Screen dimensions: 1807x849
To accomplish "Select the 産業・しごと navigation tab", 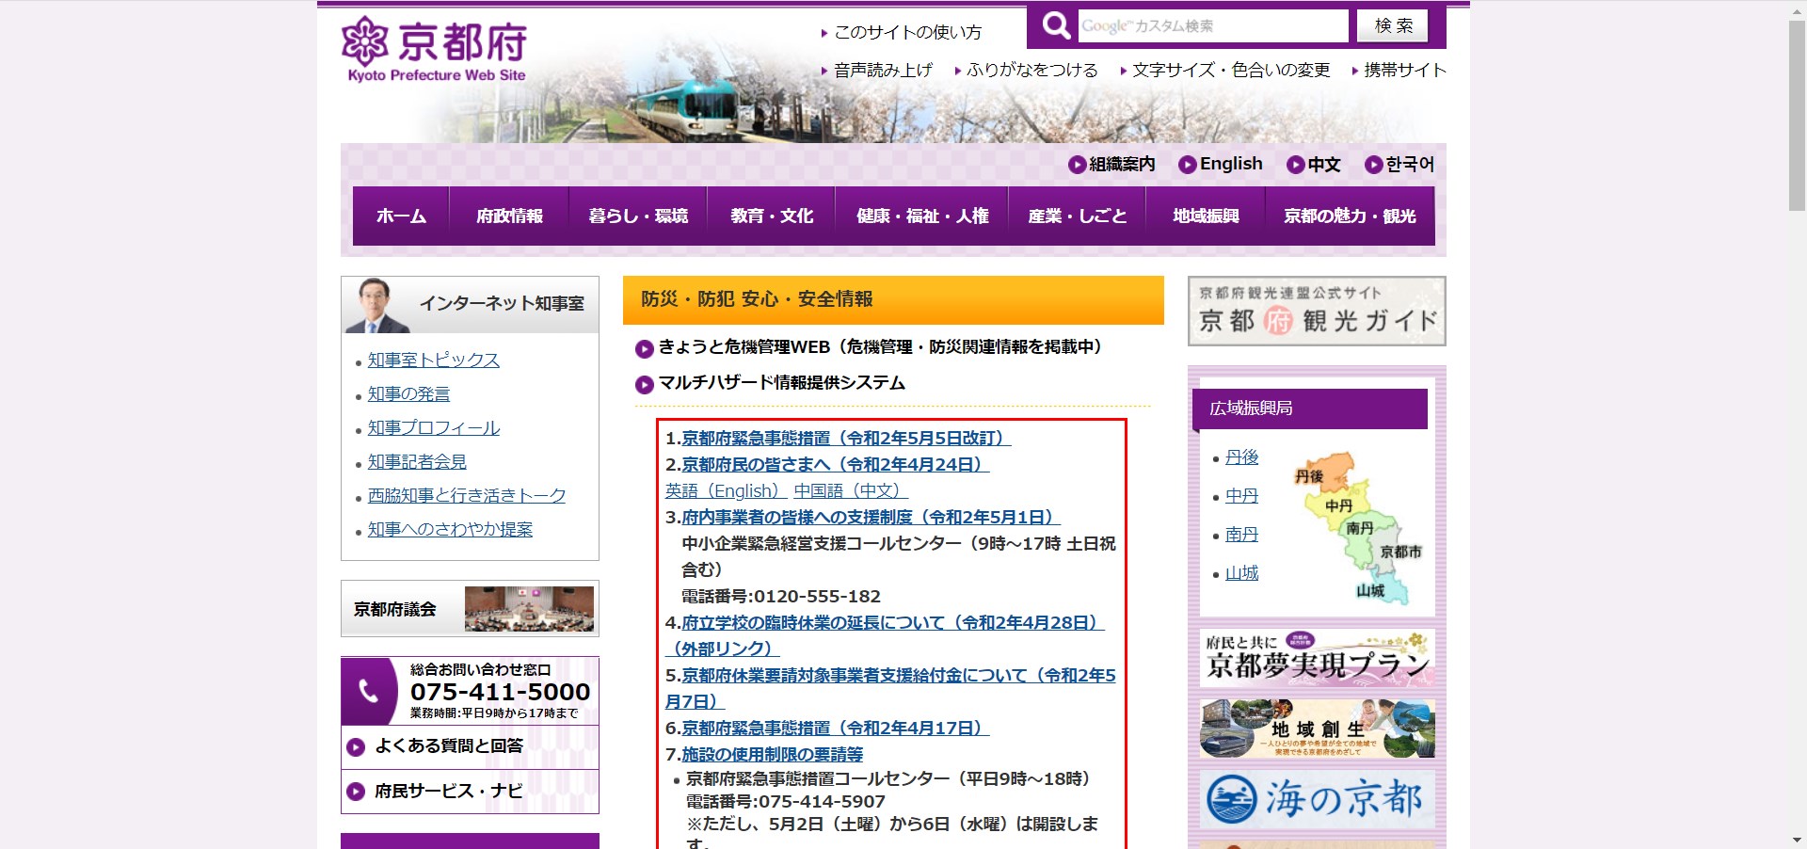I will (x=1074, y=215).
